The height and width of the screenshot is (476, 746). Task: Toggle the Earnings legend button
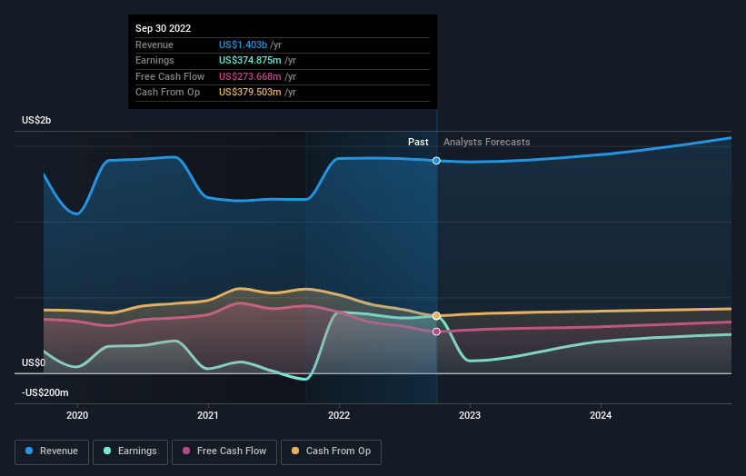[x=130, y=451]
